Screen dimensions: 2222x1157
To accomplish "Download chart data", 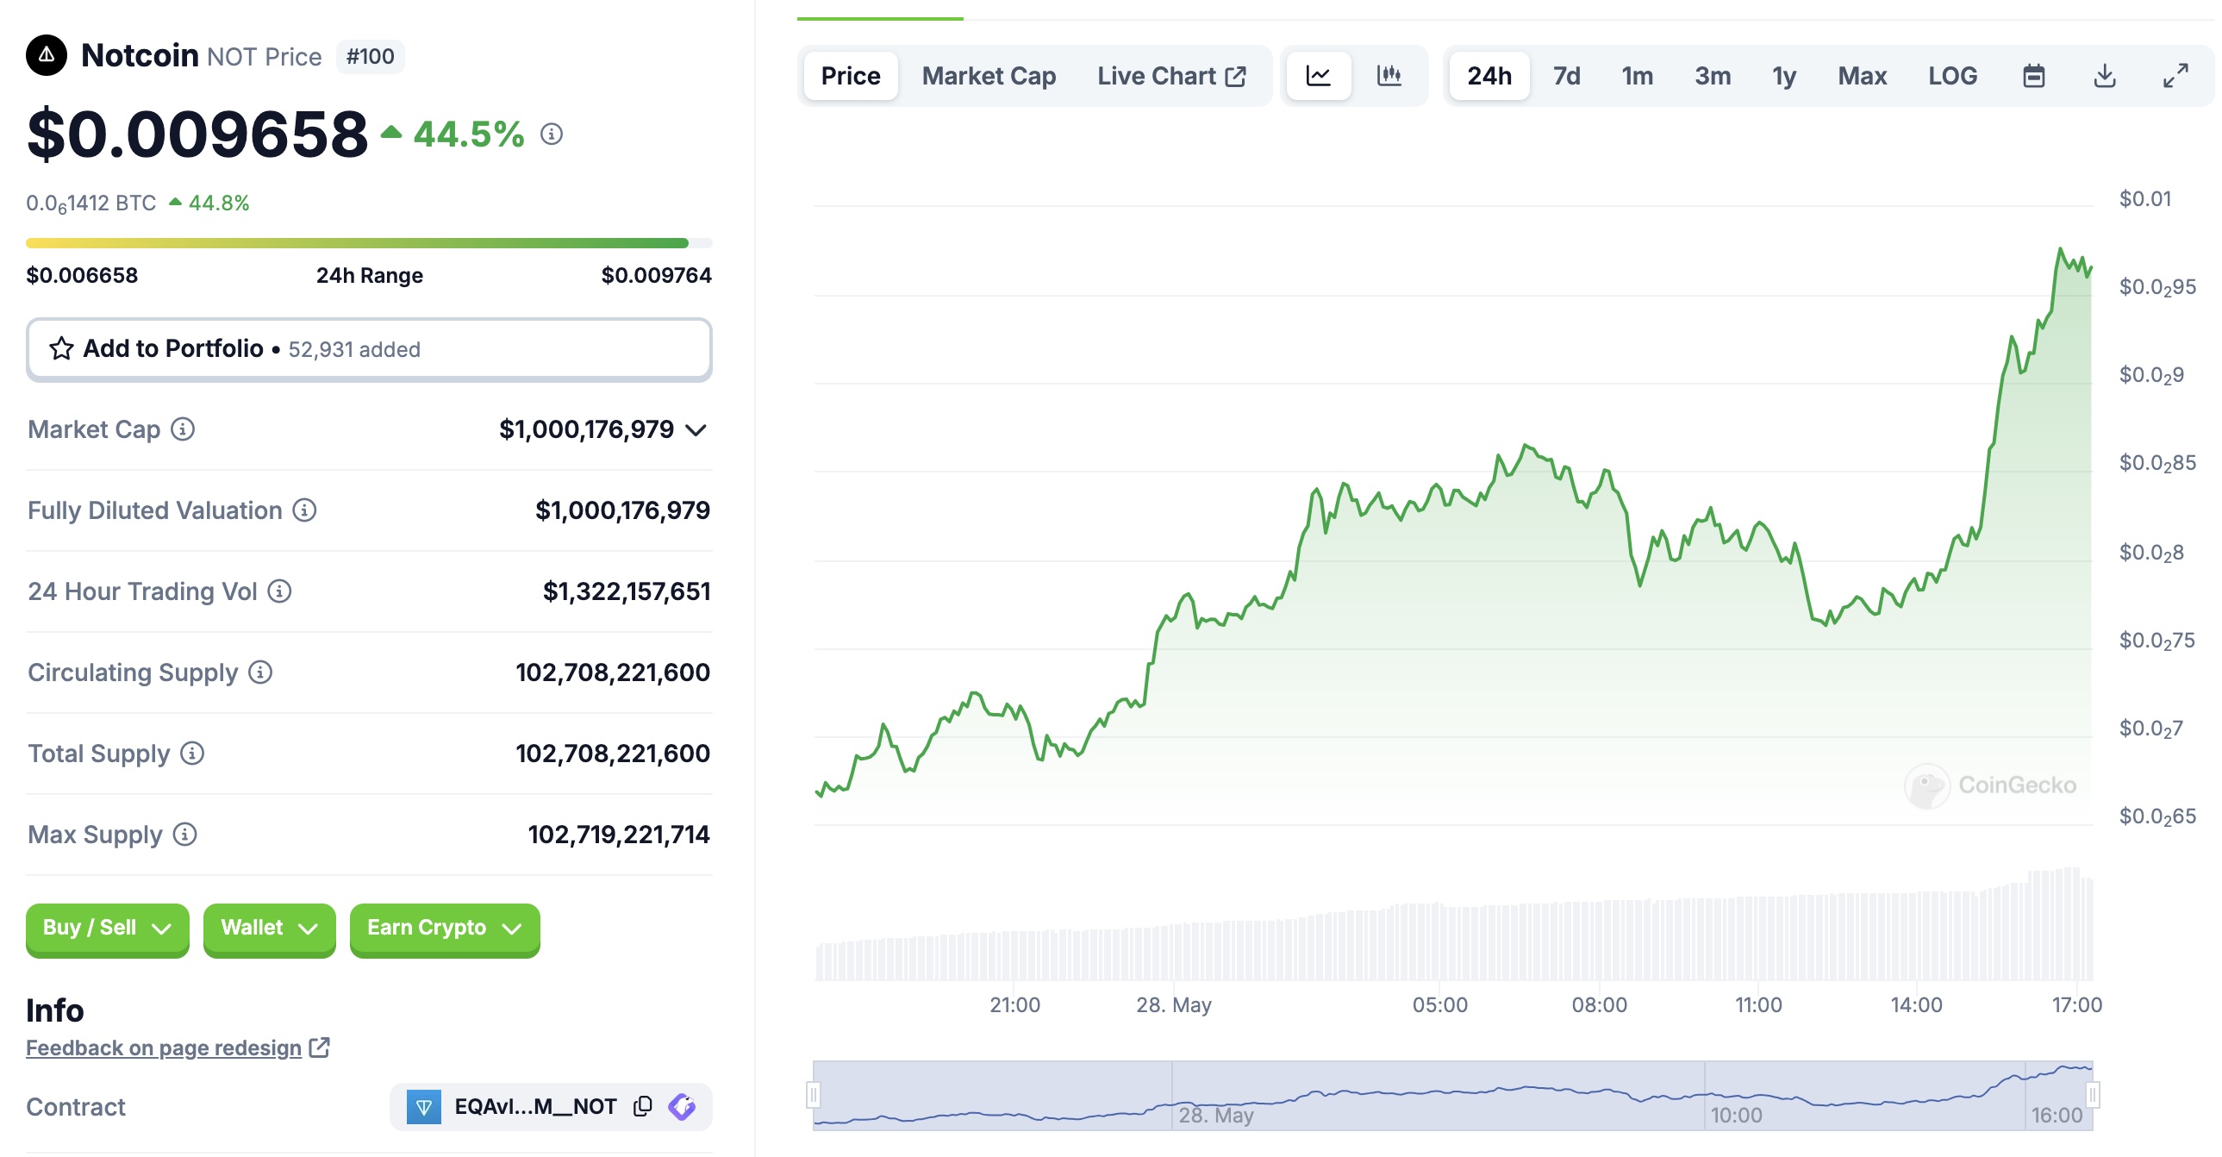I will pos(2105,76).
